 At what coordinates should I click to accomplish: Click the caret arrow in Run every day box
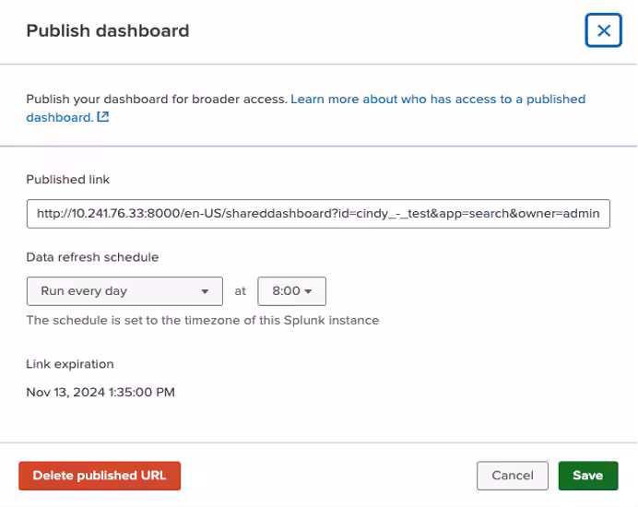tap(205, 291)
